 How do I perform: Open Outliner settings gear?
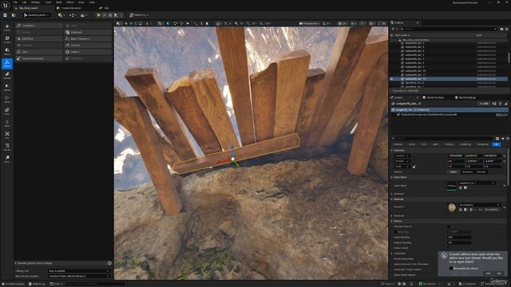tap(507, 29)
